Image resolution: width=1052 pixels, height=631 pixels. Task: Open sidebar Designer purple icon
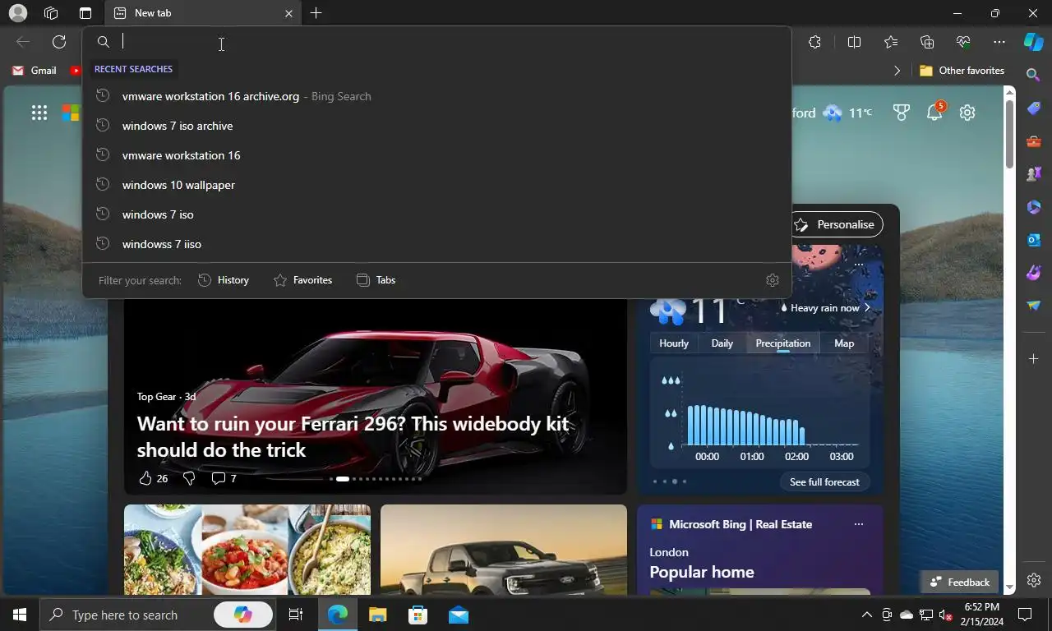point(1034,273)
